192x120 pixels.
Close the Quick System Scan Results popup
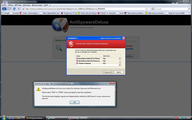click(124, 38)
